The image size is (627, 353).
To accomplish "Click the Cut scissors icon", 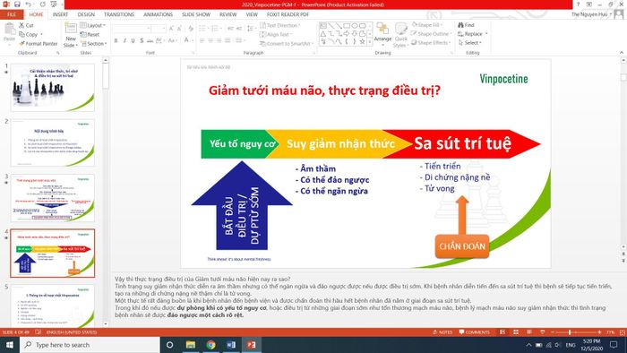I will [21, 25].
